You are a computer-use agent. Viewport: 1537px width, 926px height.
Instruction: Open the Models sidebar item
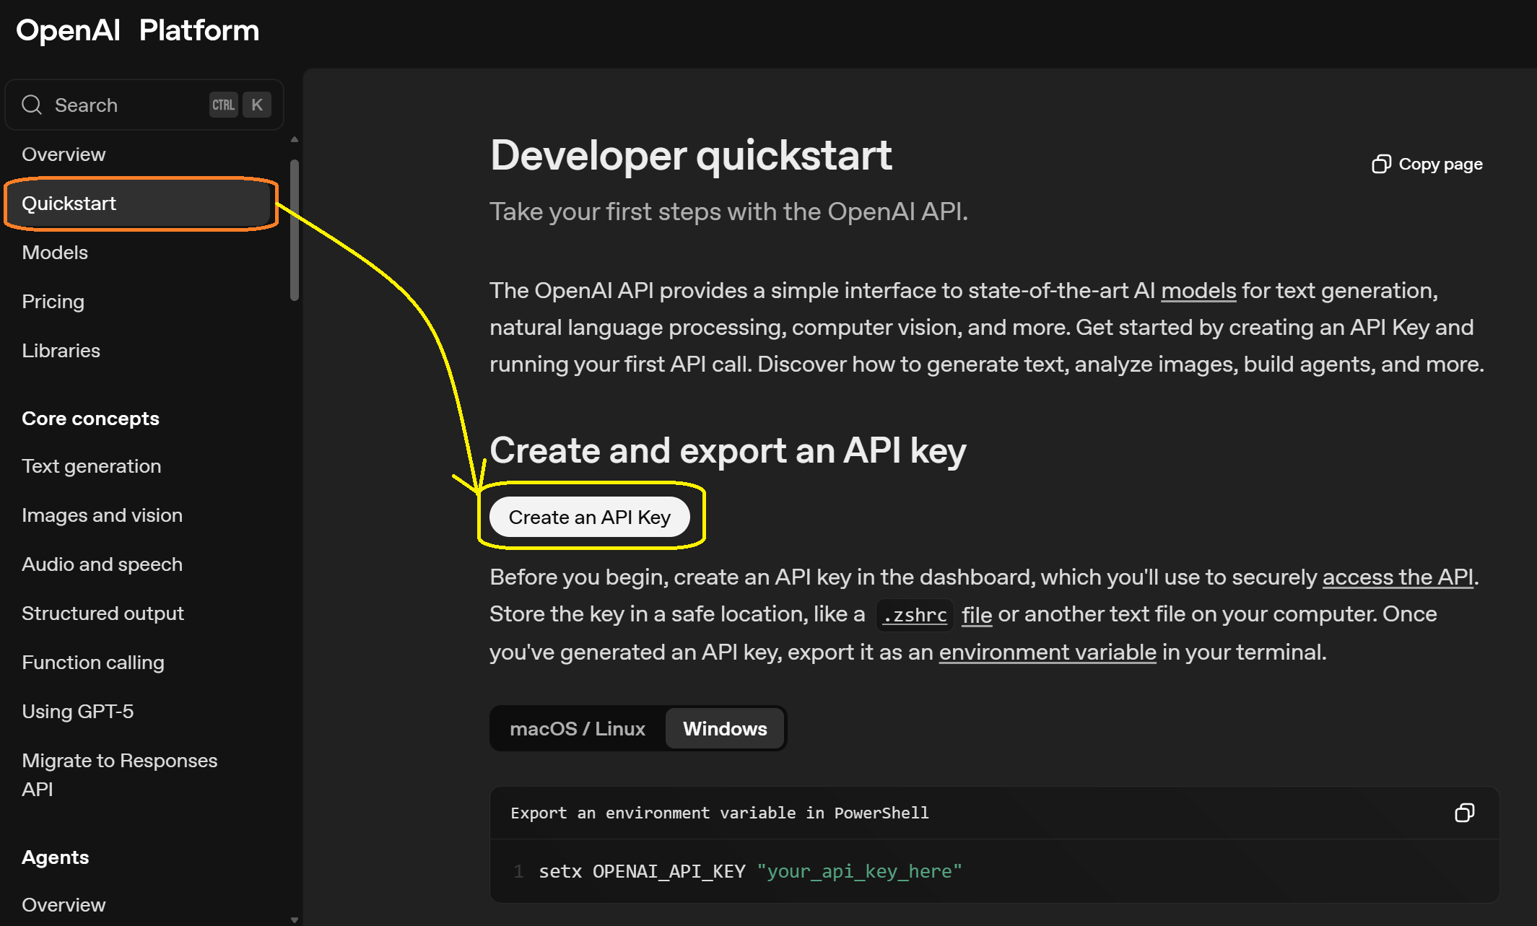tap(55, 252)
